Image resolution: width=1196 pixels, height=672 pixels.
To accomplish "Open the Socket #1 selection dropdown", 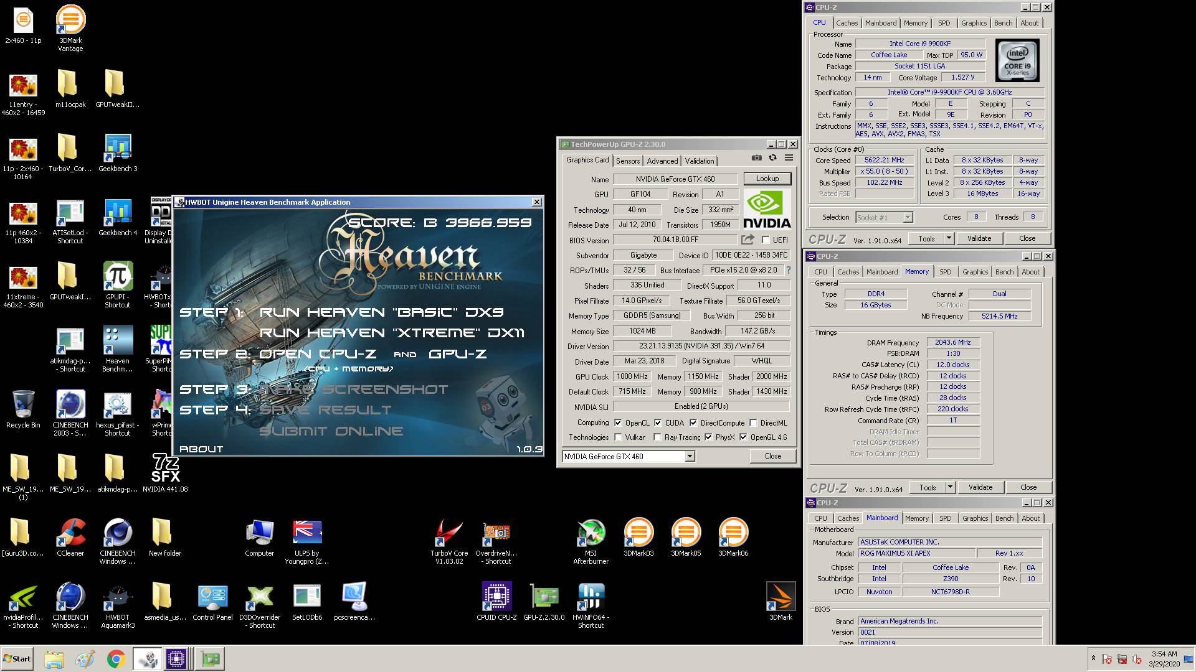I will click(908, 217).
